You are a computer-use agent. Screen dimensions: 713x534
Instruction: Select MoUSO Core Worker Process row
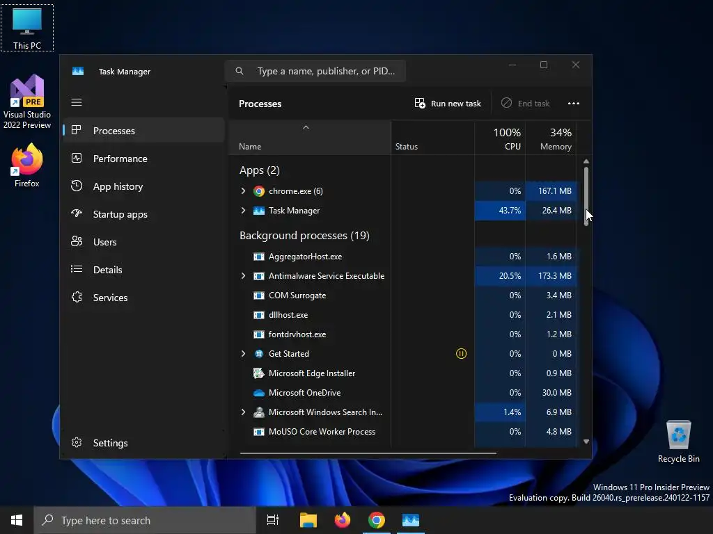pyautogui.click(x=403, y=432)
